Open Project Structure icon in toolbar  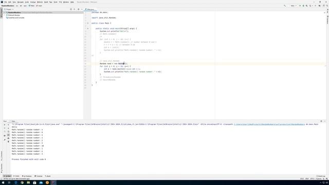coord(320,6)
